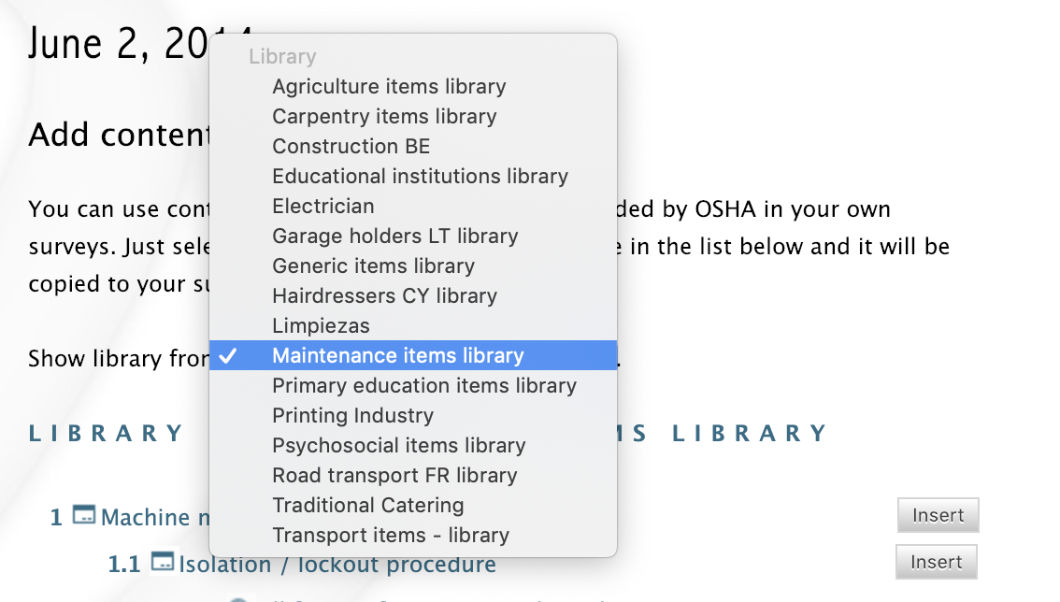This screenshot has width=1060, height=602.
Task: Pick Educational institutions library option
Action: tap(420, 177)
